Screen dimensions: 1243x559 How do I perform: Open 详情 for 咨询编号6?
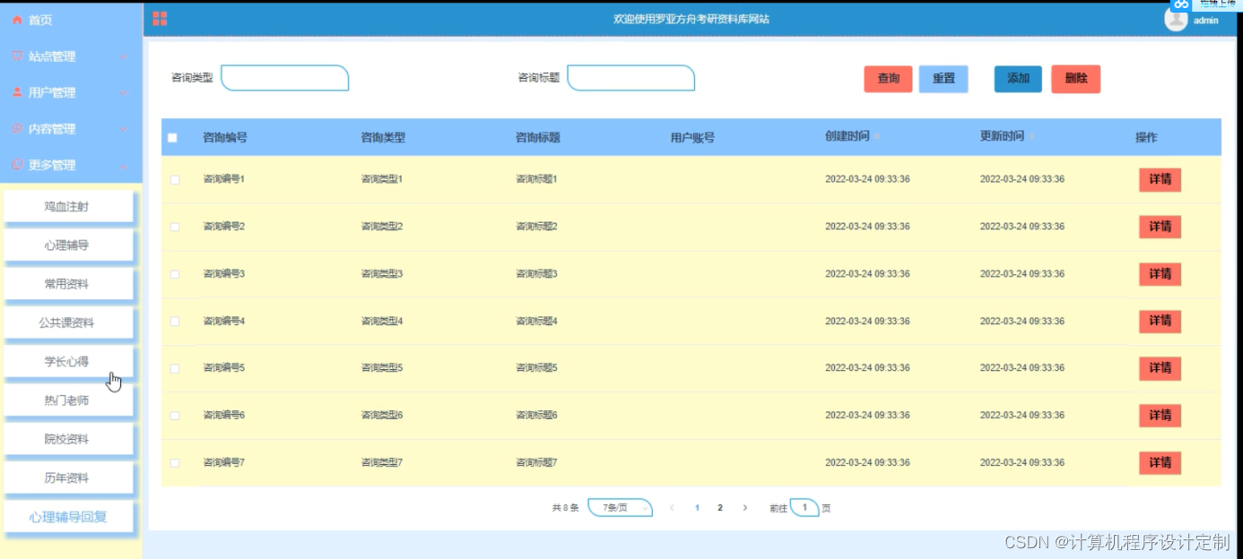pos(1160,416)
